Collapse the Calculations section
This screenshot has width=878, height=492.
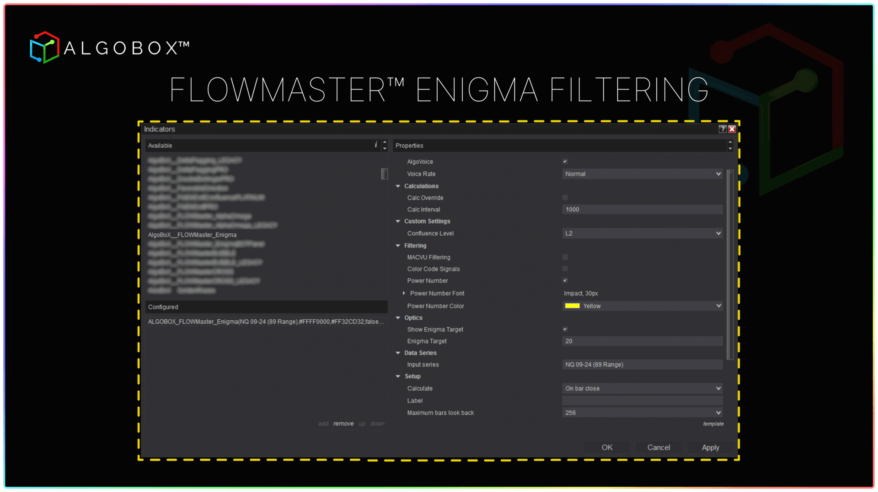[398, 186]
